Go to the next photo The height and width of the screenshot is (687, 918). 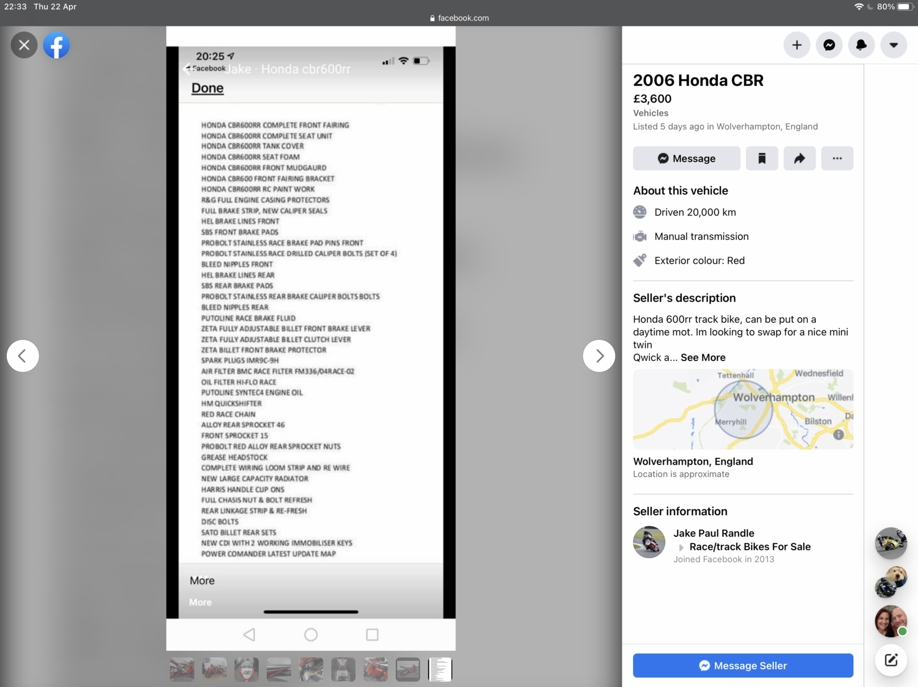(x=599, y=356)
